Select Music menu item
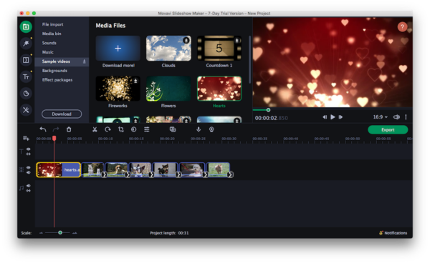 (48, 52)
